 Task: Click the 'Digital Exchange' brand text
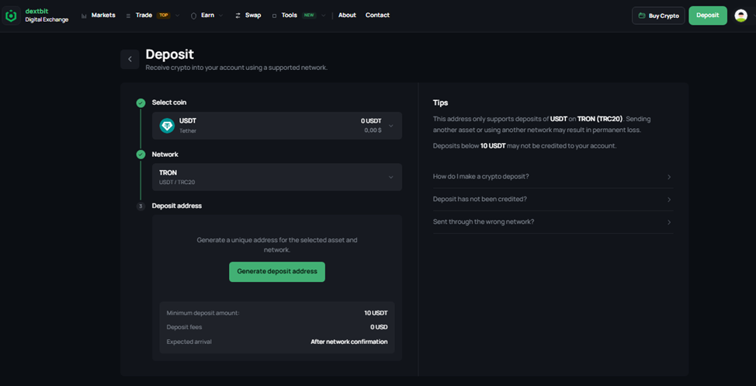click(47, 19)
